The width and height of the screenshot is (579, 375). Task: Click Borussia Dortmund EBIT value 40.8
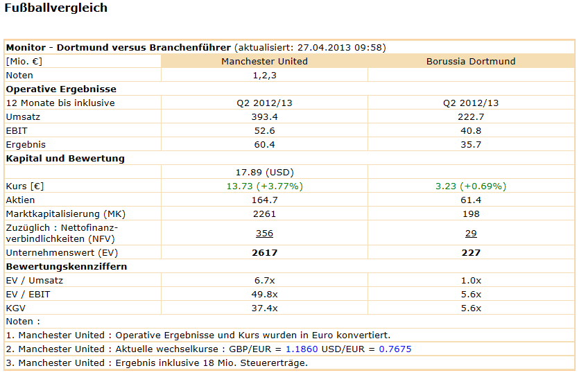tap(471, 130)
